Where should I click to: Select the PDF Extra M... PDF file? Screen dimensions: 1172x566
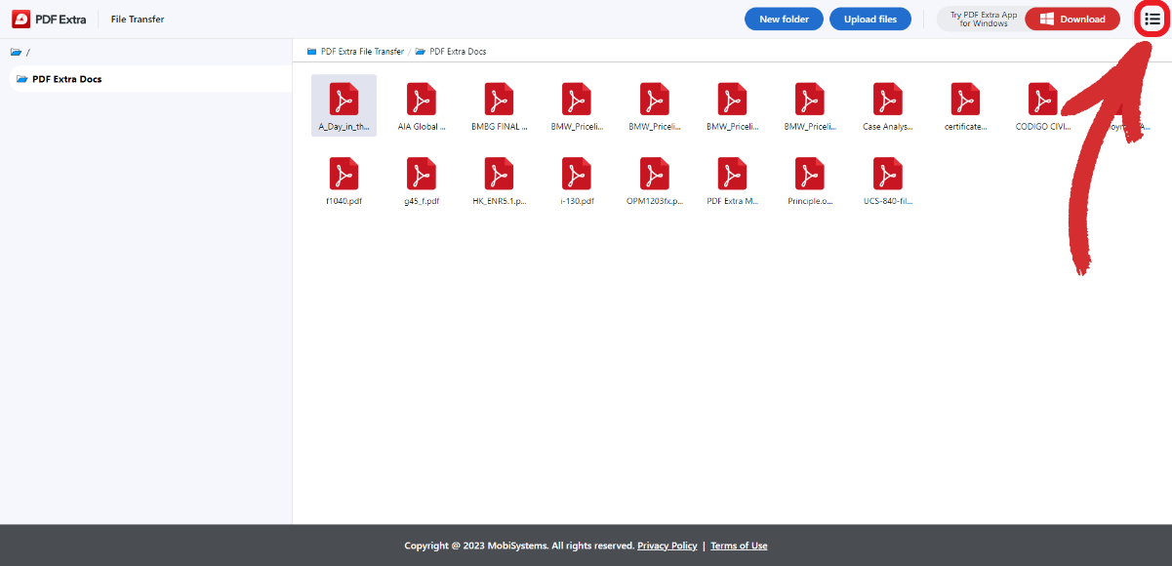tap(732, 181)
